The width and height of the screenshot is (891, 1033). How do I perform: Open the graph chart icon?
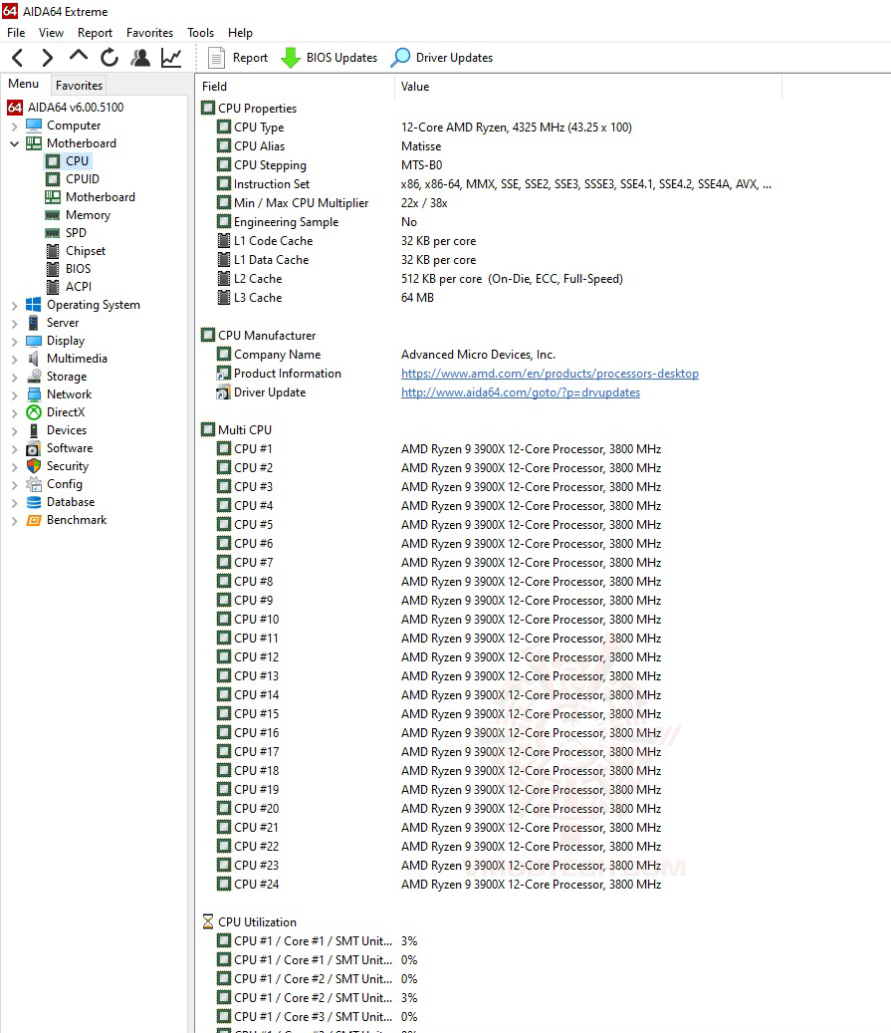pyautogui.click(x=171, y=58)
